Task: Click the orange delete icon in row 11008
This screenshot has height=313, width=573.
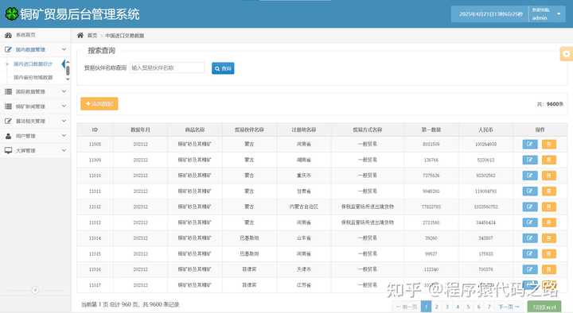Action: [x=549, y=144]
